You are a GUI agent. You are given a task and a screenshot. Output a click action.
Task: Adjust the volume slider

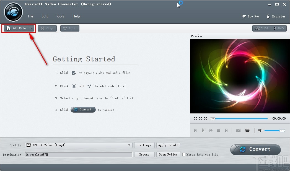[275, 131]
